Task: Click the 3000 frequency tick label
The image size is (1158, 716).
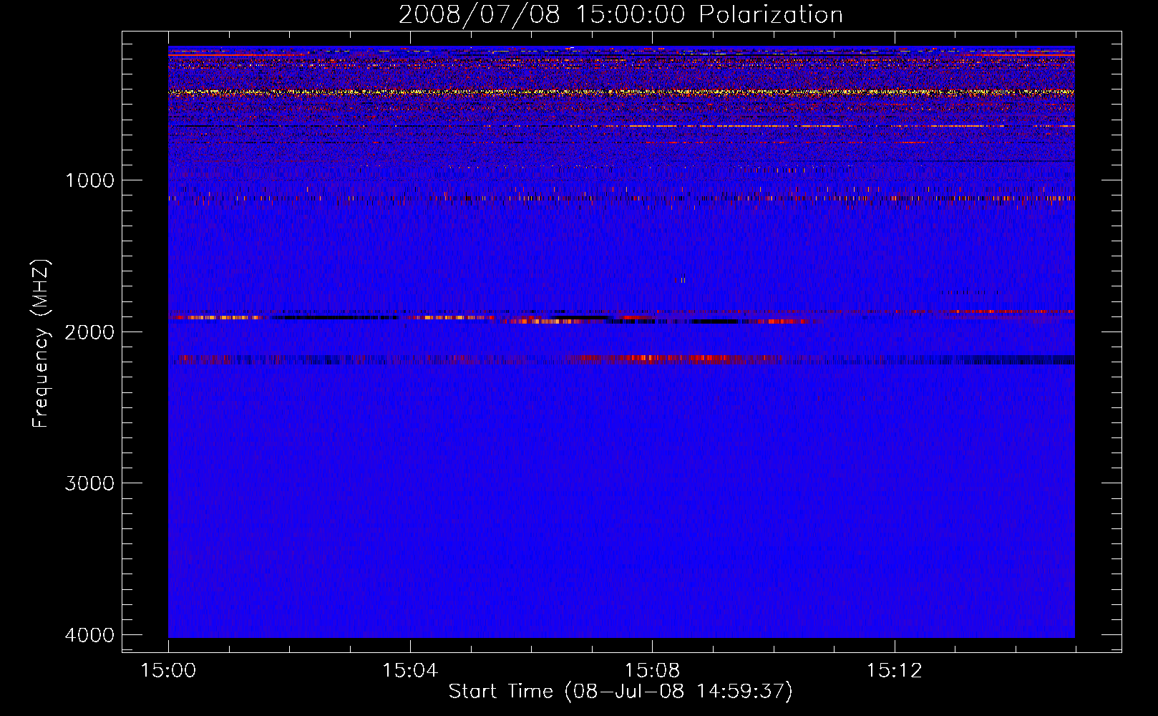Action: pyautogui.click(x=89, y=483)
